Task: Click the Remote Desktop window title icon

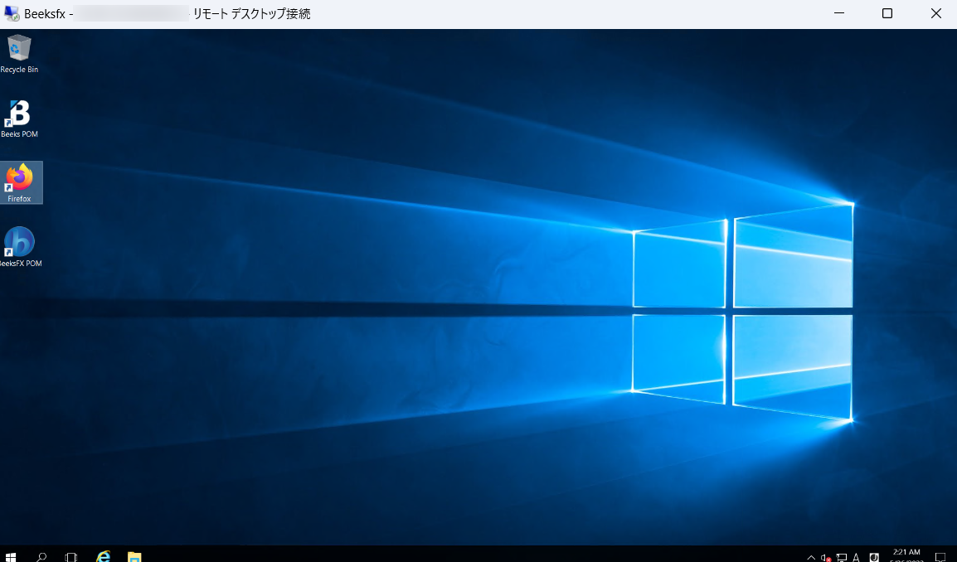Action: [x=11, y=13]
